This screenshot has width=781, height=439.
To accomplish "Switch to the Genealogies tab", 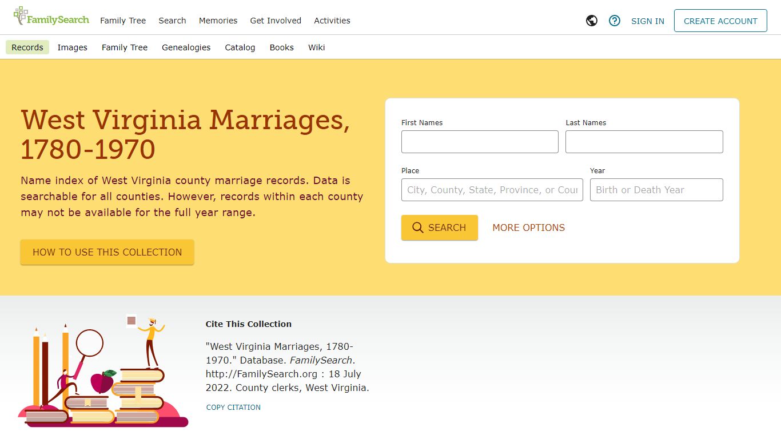I will click(186, 47).
